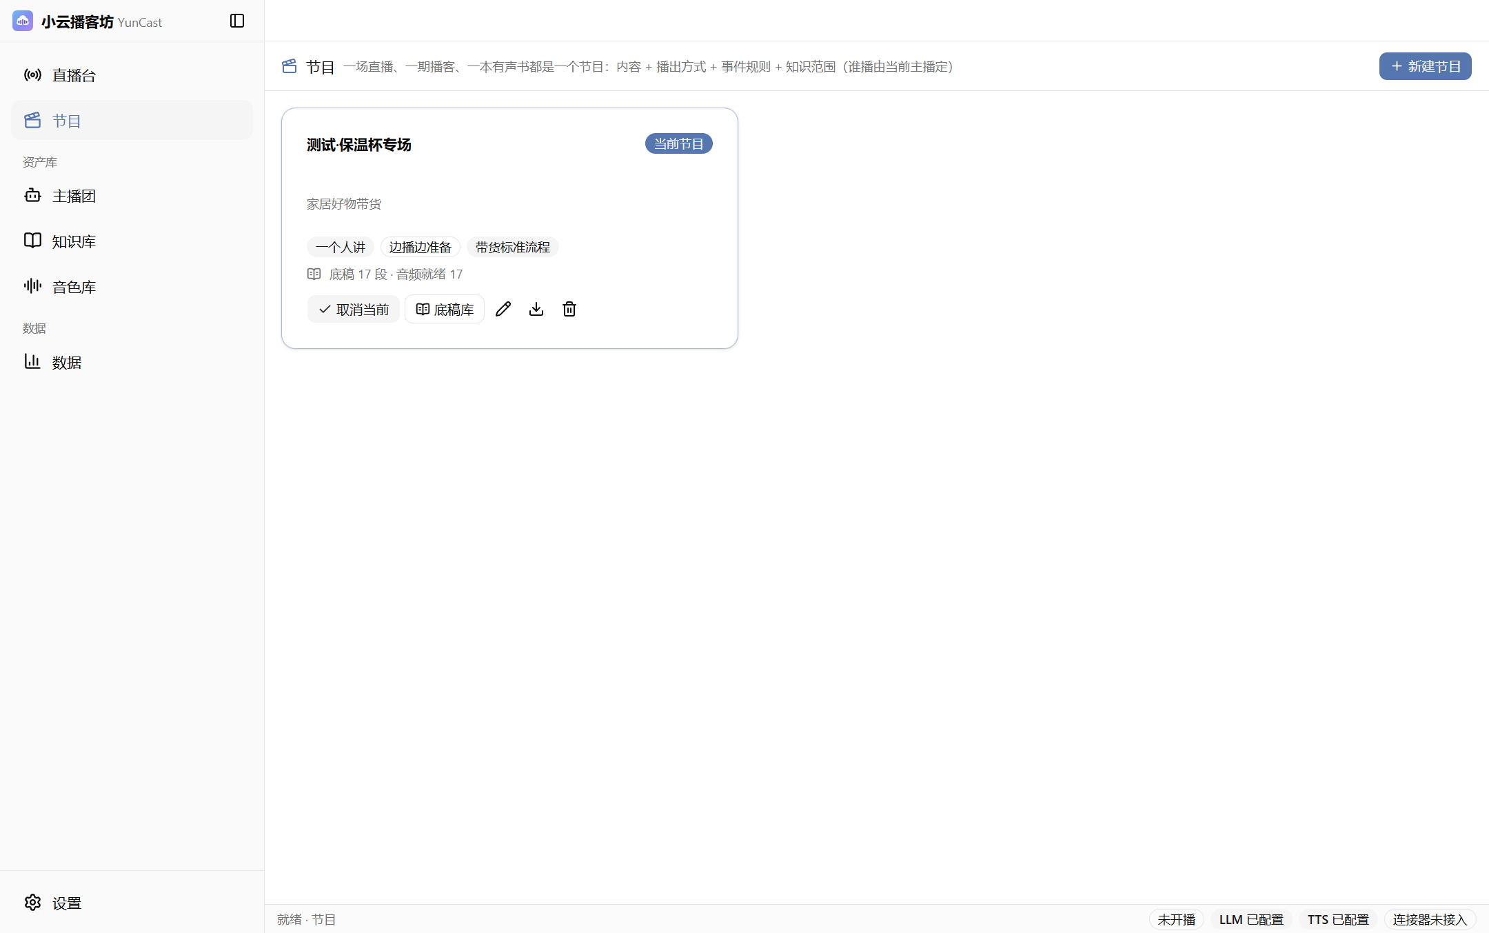Go to the 知识库 page
Image resolution: width=1489 pixels, height=933 pixels.
(x=132, y=241)
